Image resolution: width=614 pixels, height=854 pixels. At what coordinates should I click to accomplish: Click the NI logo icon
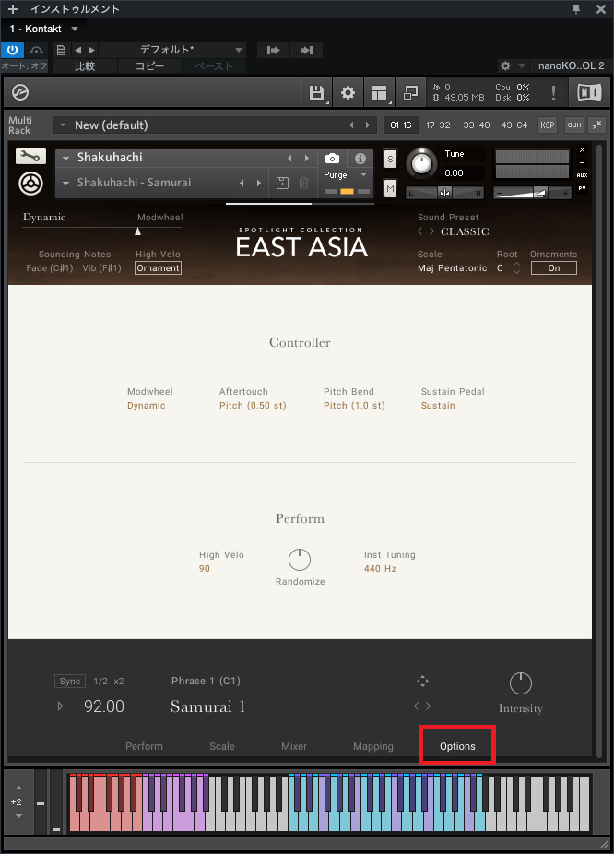(589, 92)
